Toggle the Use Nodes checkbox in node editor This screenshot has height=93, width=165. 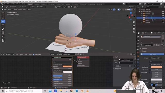[x=34, y=55]
